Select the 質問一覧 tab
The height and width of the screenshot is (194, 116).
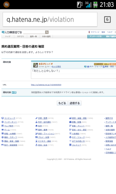click(34, 36)
